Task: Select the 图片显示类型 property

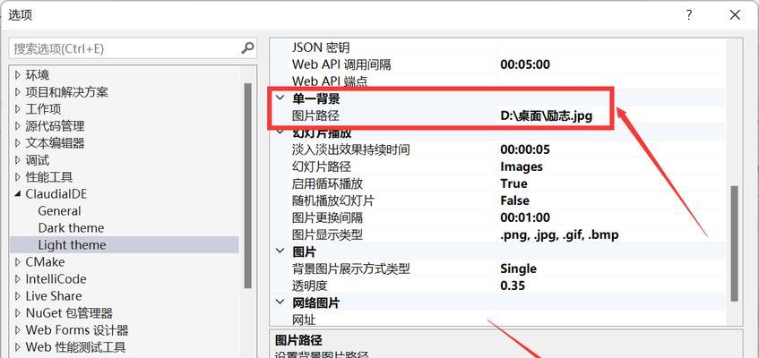Action: [x=327, y=234]
